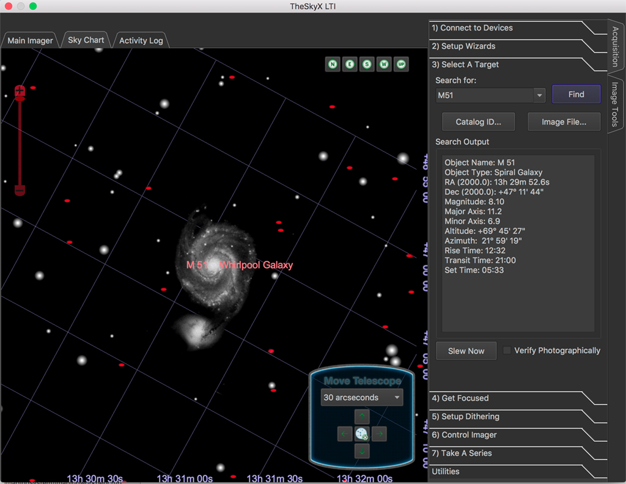626x484 pixels.
Task: Click the 13h 31m 30s axis label
Action: coord(274,479)
